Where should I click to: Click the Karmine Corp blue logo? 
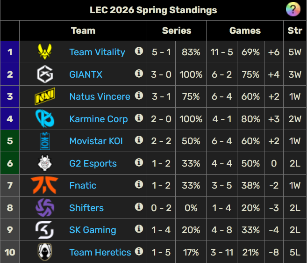point(45,119)
